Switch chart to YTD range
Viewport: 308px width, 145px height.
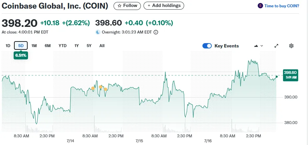pyautogui.click(x=62, y=46)
